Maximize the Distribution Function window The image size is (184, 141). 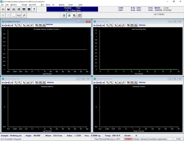[175, 79]
